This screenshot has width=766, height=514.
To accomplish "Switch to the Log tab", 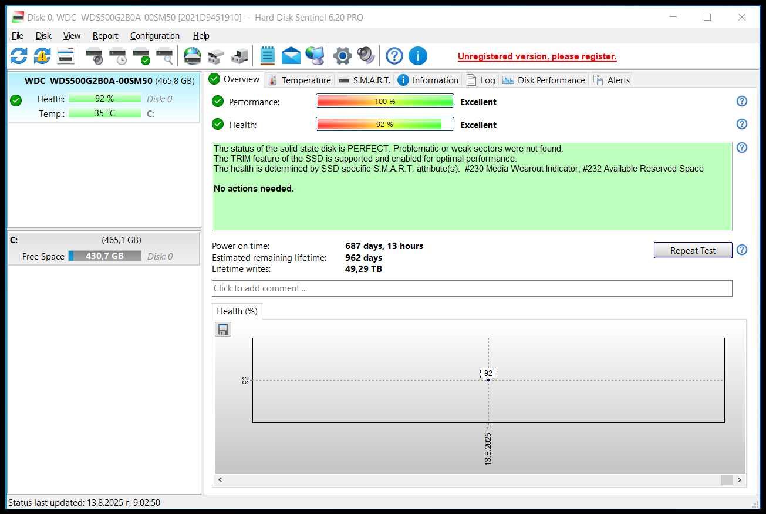I will point(481,80).
